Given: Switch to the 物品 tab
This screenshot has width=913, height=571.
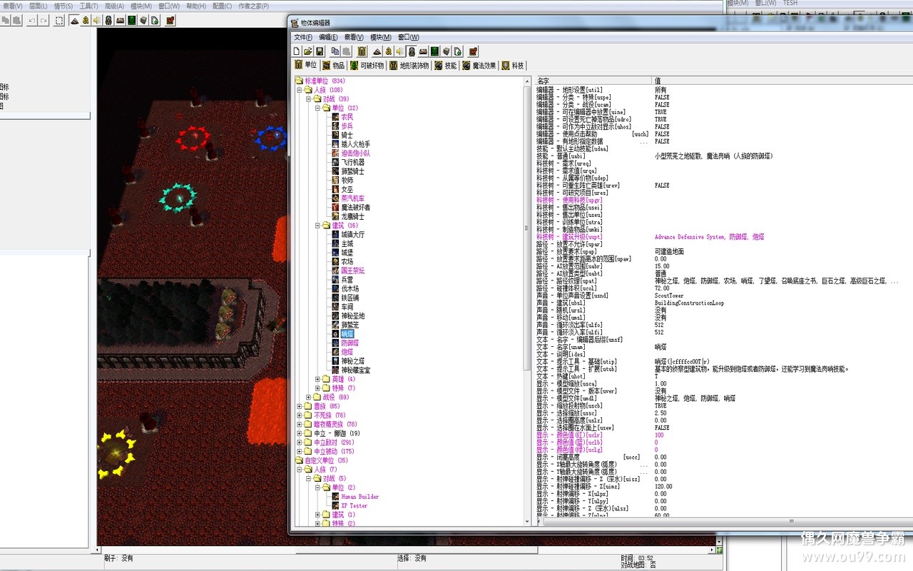Looking at the screenshot, I should [x=332, y=66].
